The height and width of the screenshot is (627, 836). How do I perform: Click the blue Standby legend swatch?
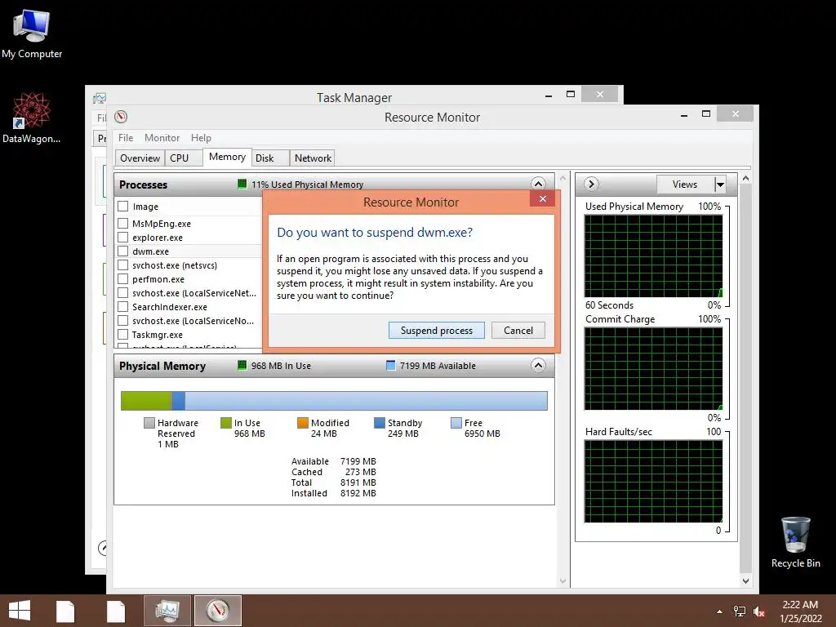pyautogui.click(x=380, y=423)
